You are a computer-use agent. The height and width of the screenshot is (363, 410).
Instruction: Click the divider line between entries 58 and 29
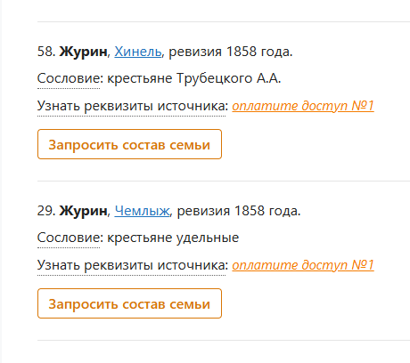coord(224,181)
